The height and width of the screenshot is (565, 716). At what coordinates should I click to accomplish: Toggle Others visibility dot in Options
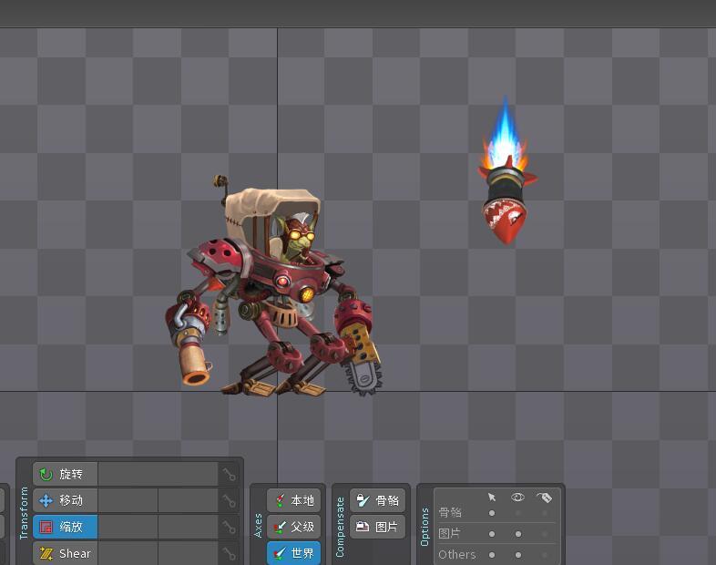click(x=517, y=555)
